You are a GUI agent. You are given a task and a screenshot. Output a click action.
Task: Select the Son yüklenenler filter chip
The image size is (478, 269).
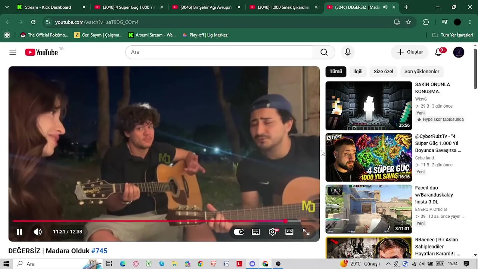[422, 72]
